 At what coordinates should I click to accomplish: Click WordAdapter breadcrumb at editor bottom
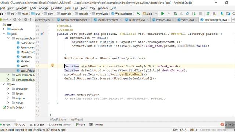[58, 120]
